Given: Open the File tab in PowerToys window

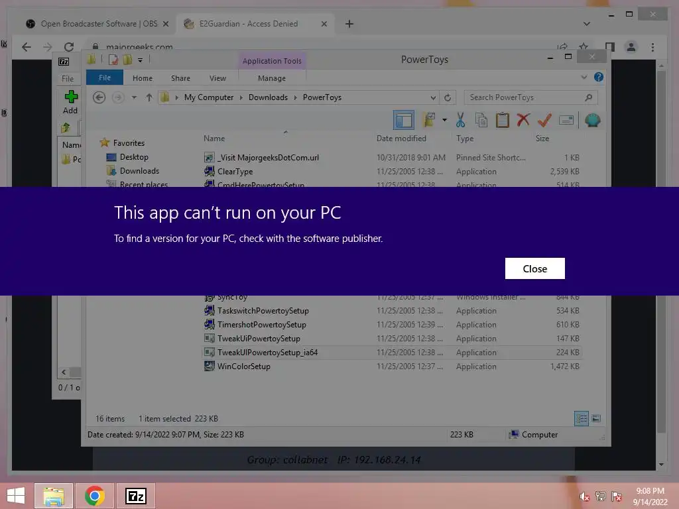Looking at the screenshot, I should coord(105,78).
